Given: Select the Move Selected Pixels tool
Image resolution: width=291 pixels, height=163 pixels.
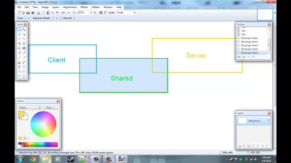Looking at the screenshot, I should (24, 29).
